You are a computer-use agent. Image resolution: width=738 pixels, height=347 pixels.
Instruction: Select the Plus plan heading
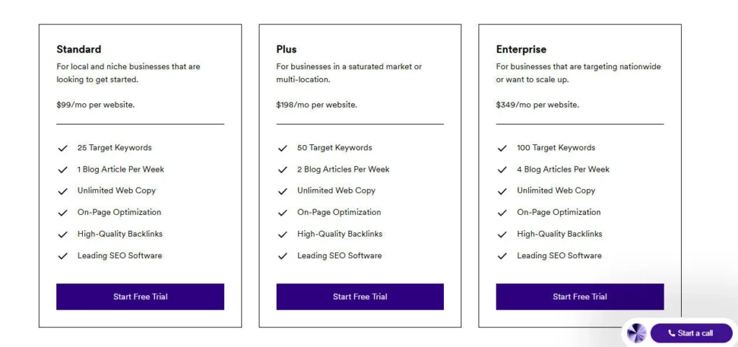286,49
